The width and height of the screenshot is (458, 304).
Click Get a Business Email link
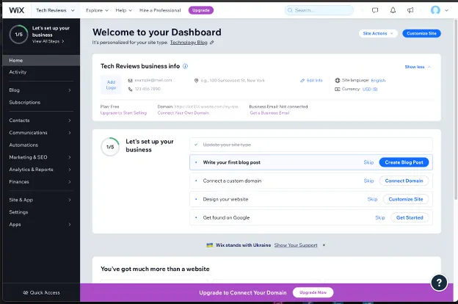269,113
